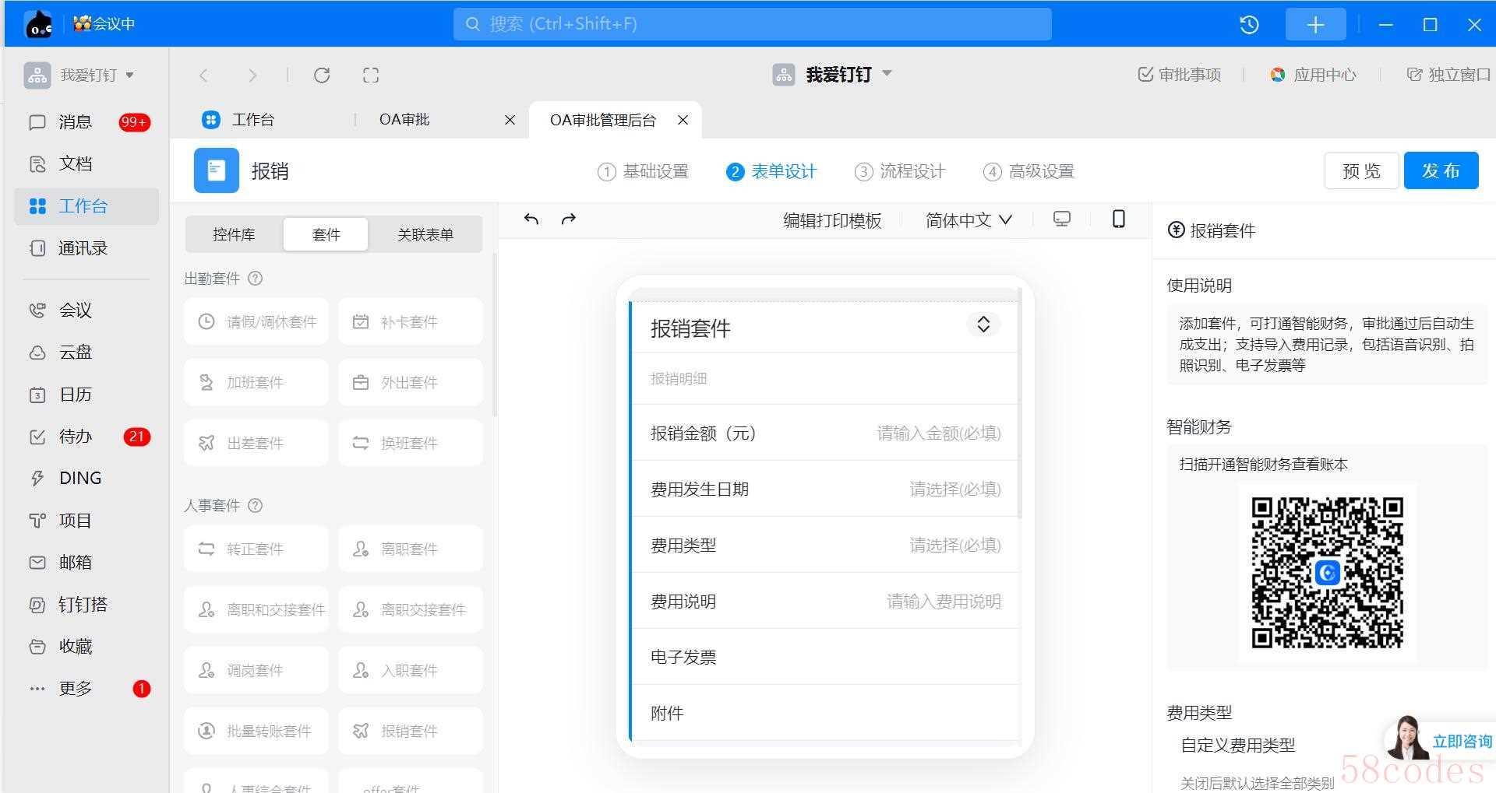Open 项目 in the sidebar
Image resolution: width=1496 pixels, height=793 pixels.
coord(86,521)
